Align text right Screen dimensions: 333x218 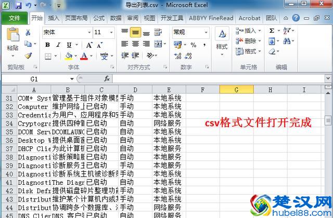146,44
